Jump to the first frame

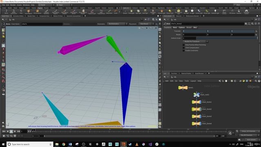[x=4, y=131]
